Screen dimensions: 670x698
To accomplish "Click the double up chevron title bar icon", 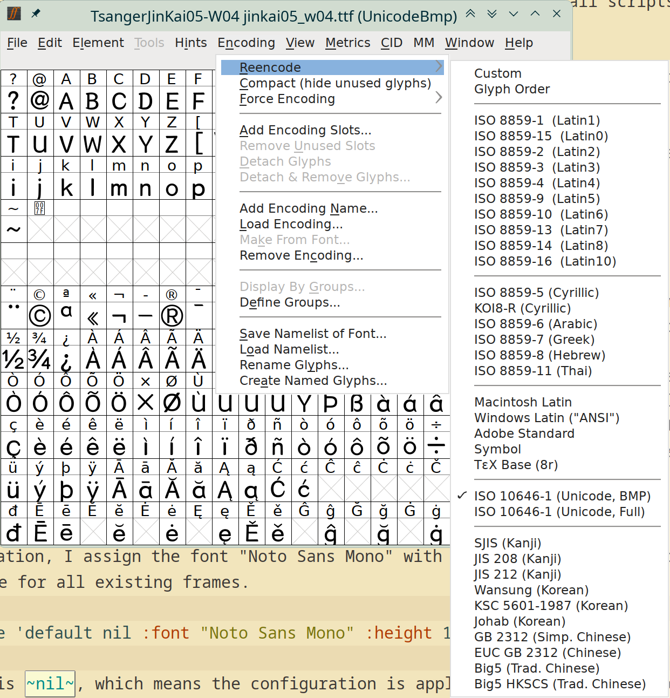I will tap(470, 14).
